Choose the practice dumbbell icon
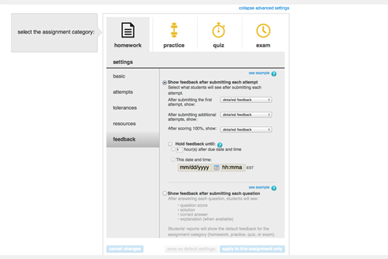Viewport: 388px width, 259px height. click(x=173, y=30)
